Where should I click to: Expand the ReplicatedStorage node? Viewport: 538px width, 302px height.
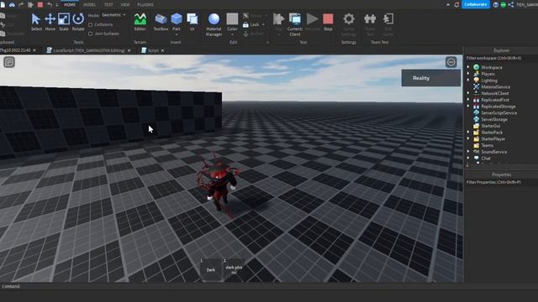[x=468, y=107]
